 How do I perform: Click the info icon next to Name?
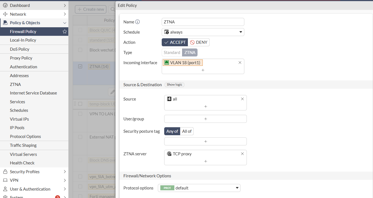click(x=137, y=22)
